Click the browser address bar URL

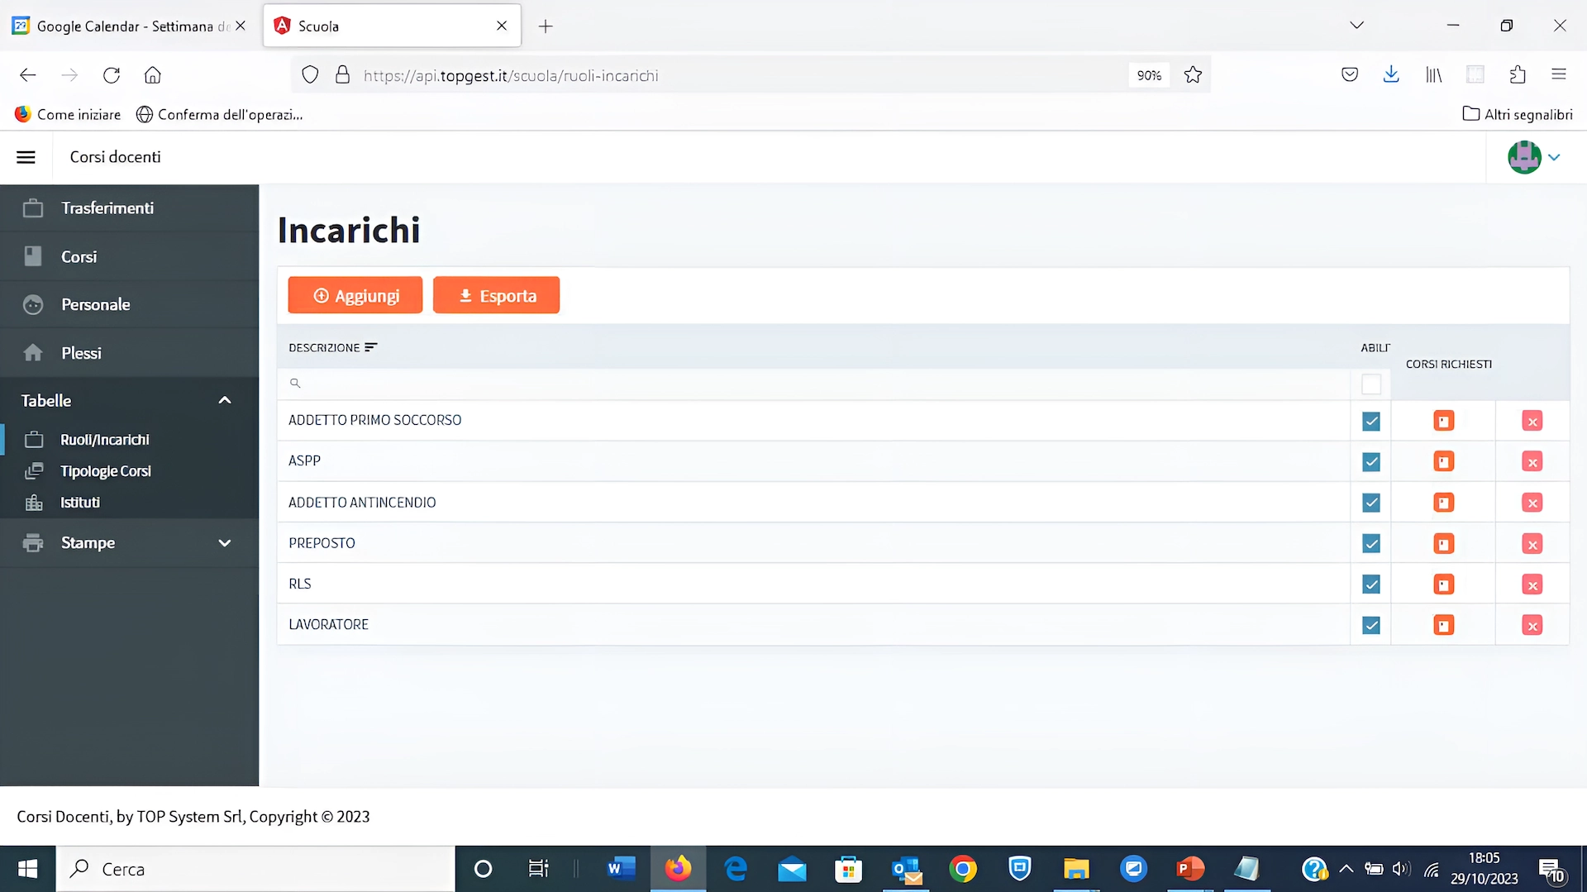[511, 75]
